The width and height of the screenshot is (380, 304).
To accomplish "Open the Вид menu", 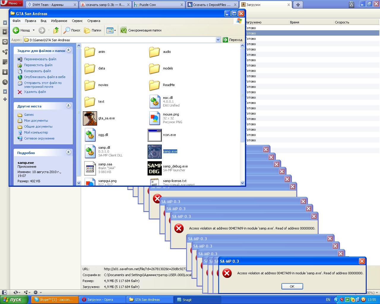I will tap(44, 21).
